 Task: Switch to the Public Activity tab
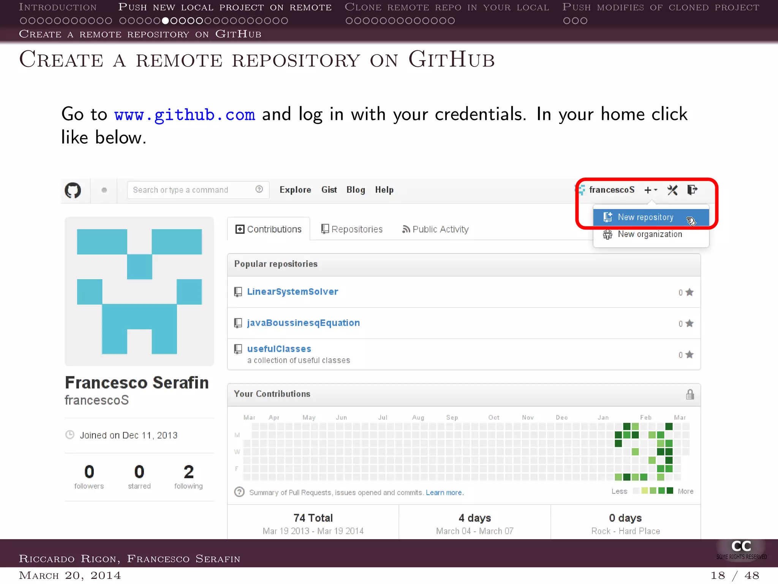click(435, 229)
